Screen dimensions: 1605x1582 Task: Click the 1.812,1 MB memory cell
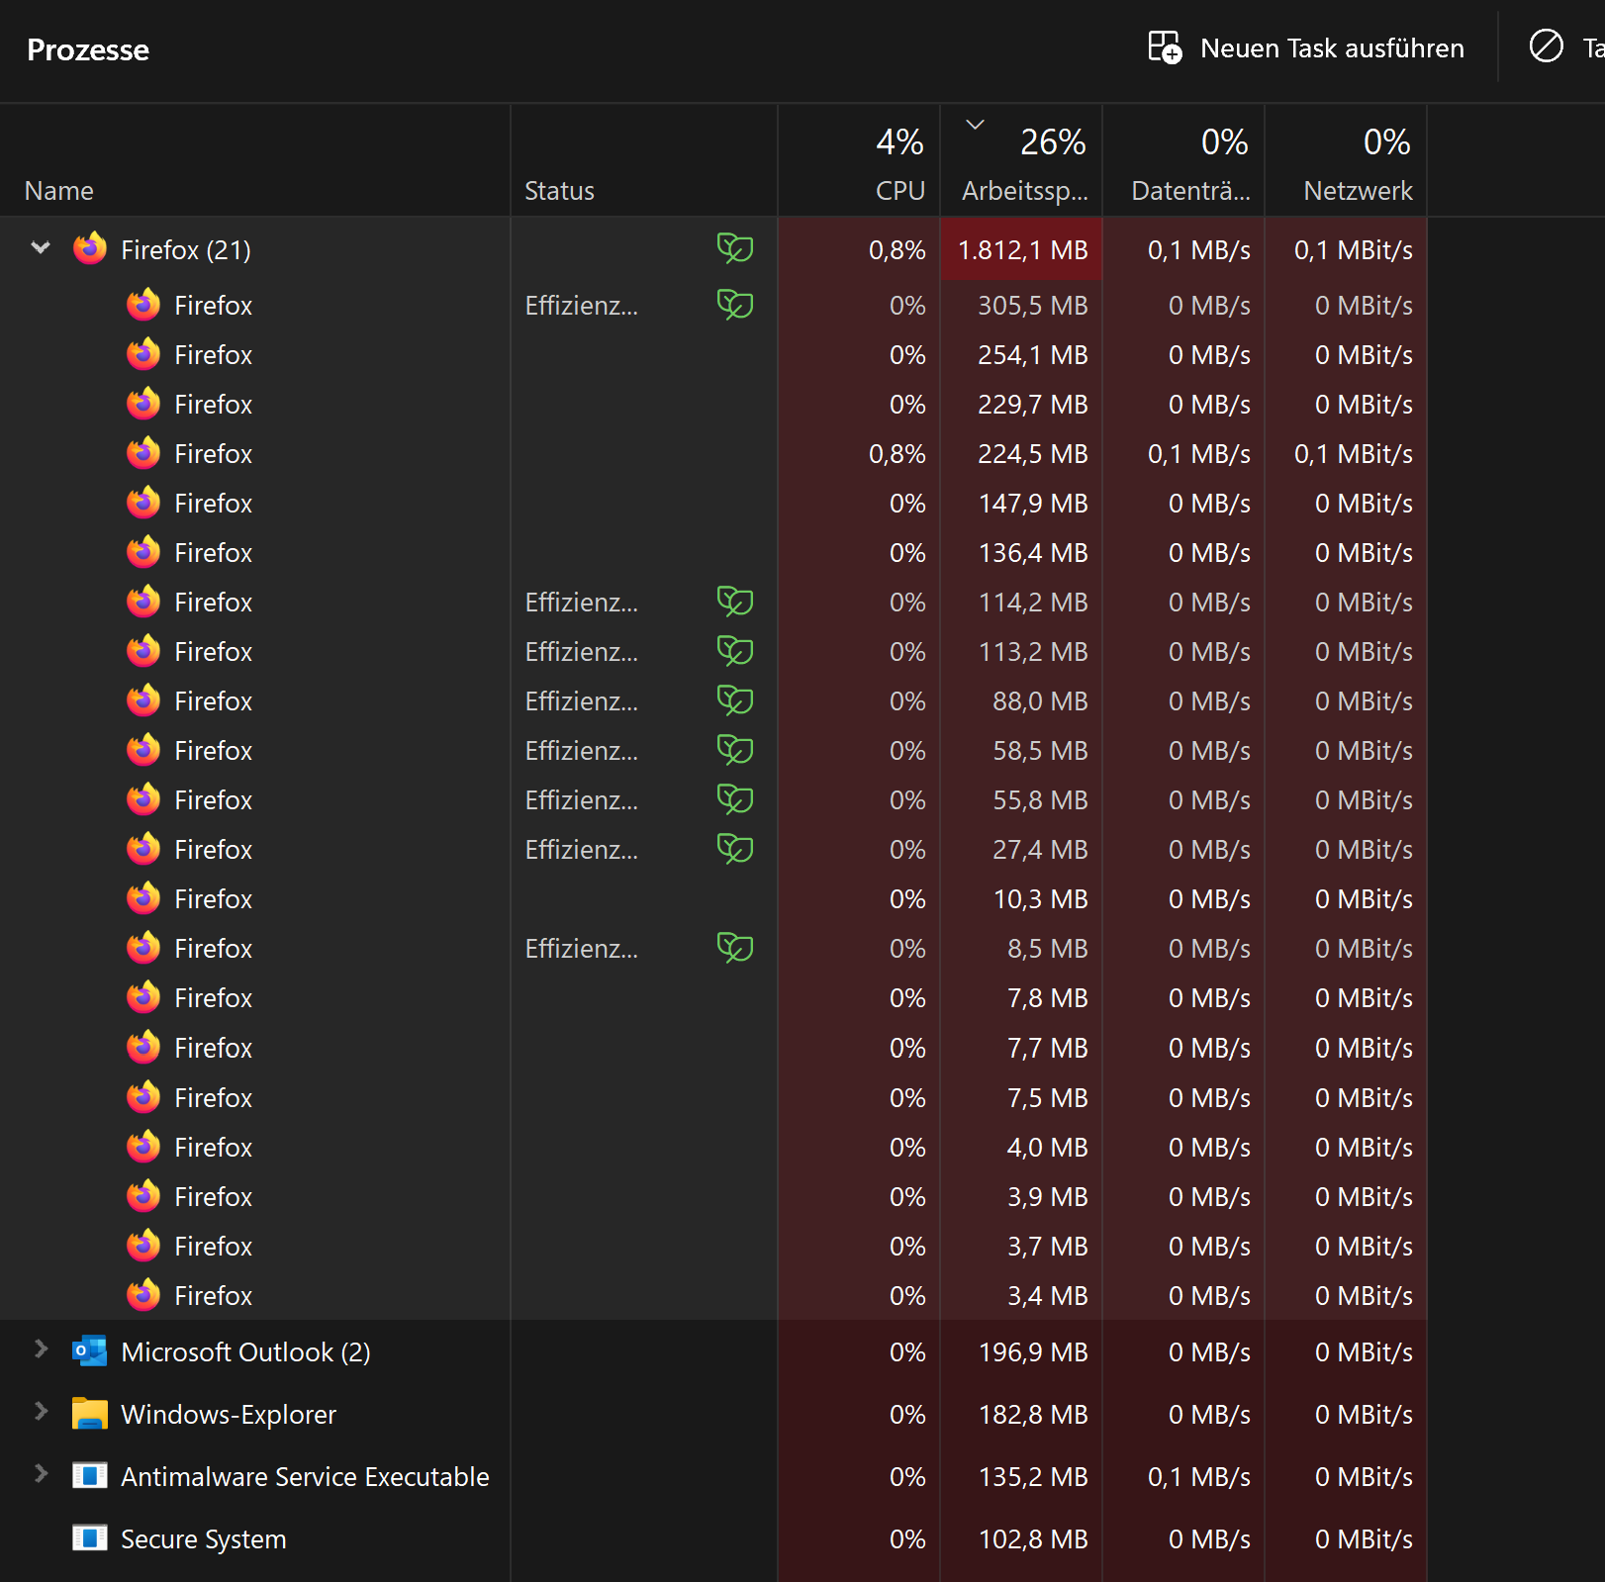(x=1022, y=250)
